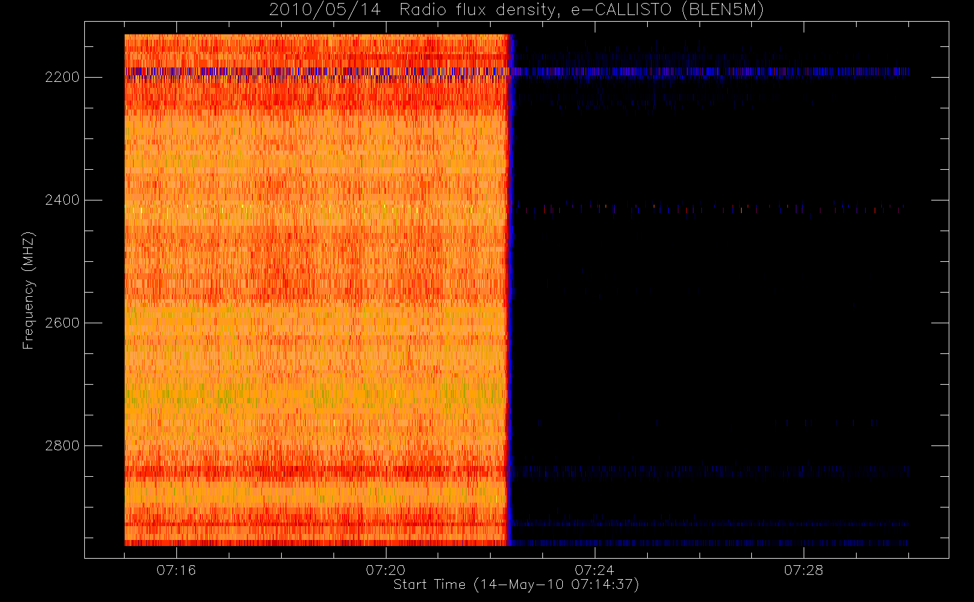The height and width of the screenshot is (602, 974).
Task: Click the '07:16' time tick label
Action: tap(176, 570)
